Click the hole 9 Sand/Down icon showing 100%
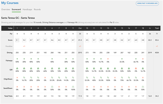163x104 pixels. pos(74,86)
